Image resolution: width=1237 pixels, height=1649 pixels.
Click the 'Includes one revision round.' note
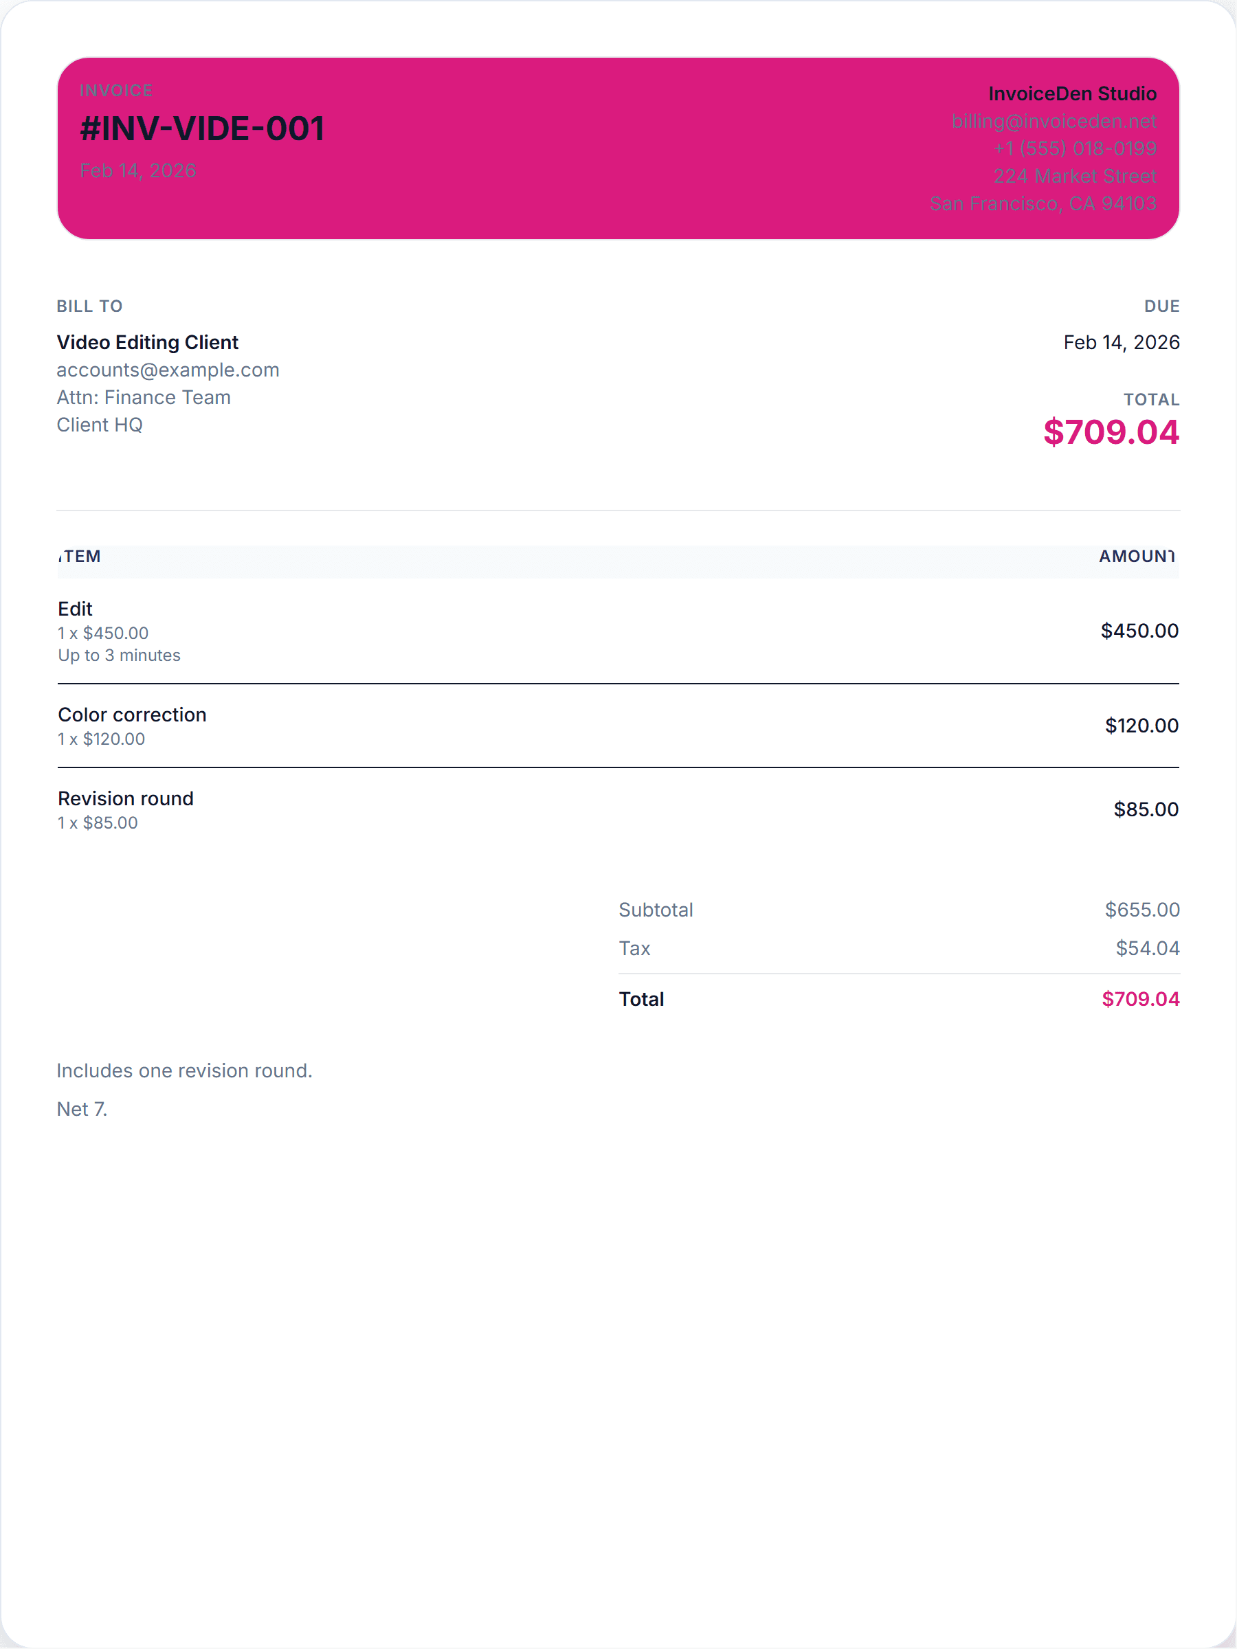coord(184,1070)
